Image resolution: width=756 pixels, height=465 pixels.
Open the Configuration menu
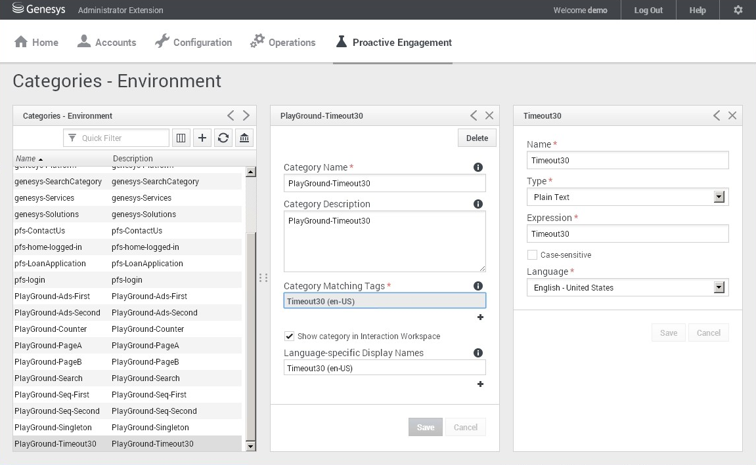pyautogui.click(x=194, y=43)
